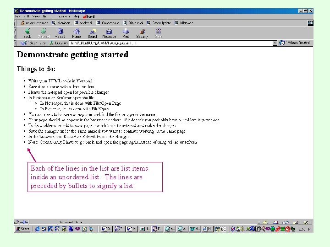Click the list item starting 'Save it as a name'
The height and width of the screenshot is (247, 330).
pyautogui.click(x=61, y=86)
